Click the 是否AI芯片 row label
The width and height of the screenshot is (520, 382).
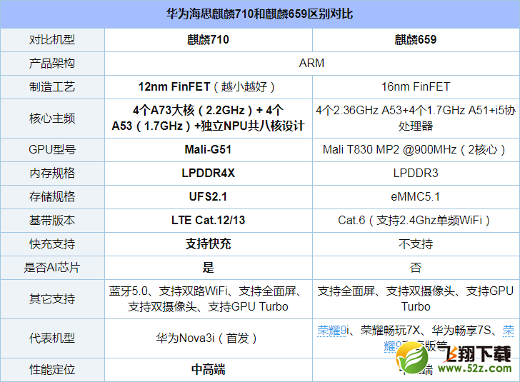point(52,268)
